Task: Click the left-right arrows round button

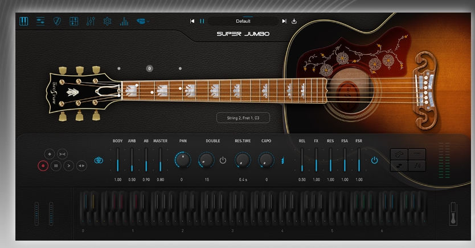Action: (81, 166)
